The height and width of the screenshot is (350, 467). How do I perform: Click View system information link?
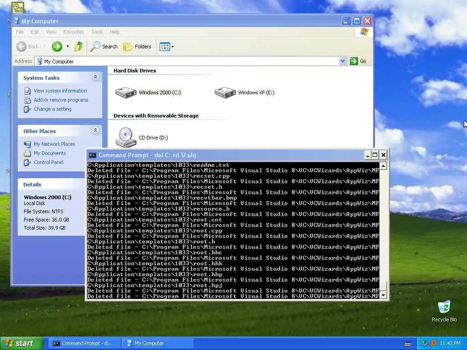60,91
